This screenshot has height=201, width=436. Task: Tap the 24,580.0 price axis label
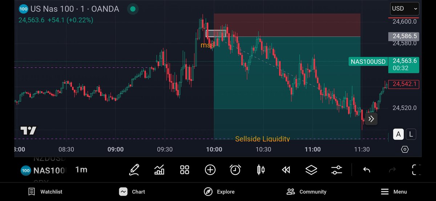pyautogui.click(x=404, y=43)
